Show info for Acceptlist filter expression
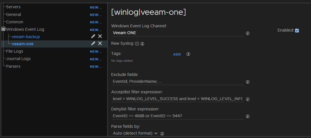 (248, 99)
